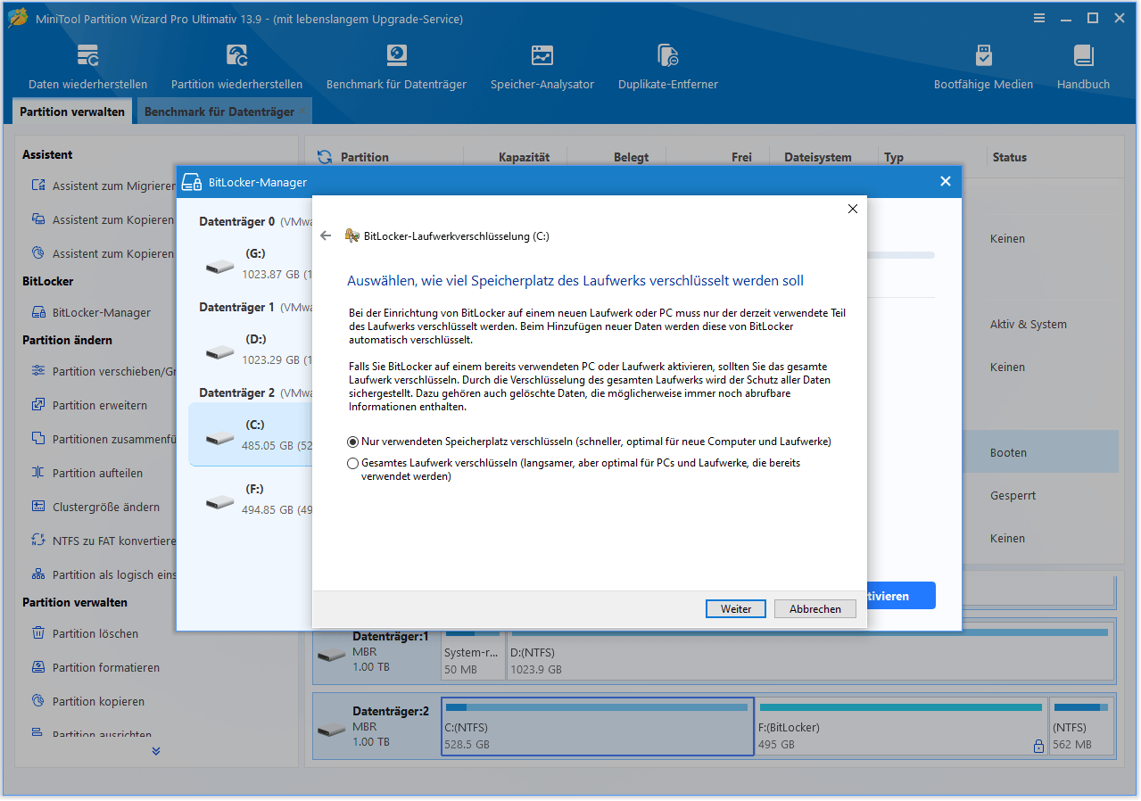
Task: Click the lock icon on F:(BitLocker) partition
Action: (x=1038, y=746)
